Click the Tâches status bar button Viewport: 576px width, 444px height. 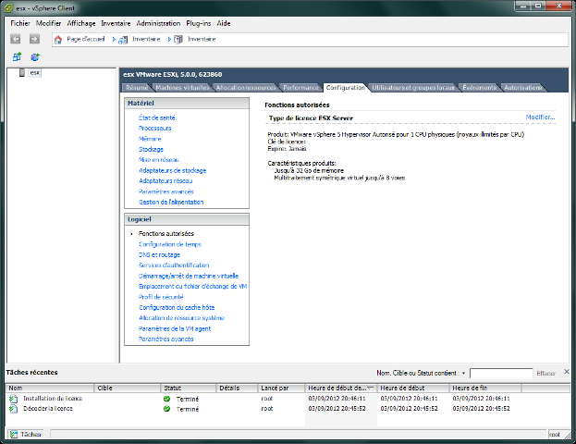[x=26, y=435]
